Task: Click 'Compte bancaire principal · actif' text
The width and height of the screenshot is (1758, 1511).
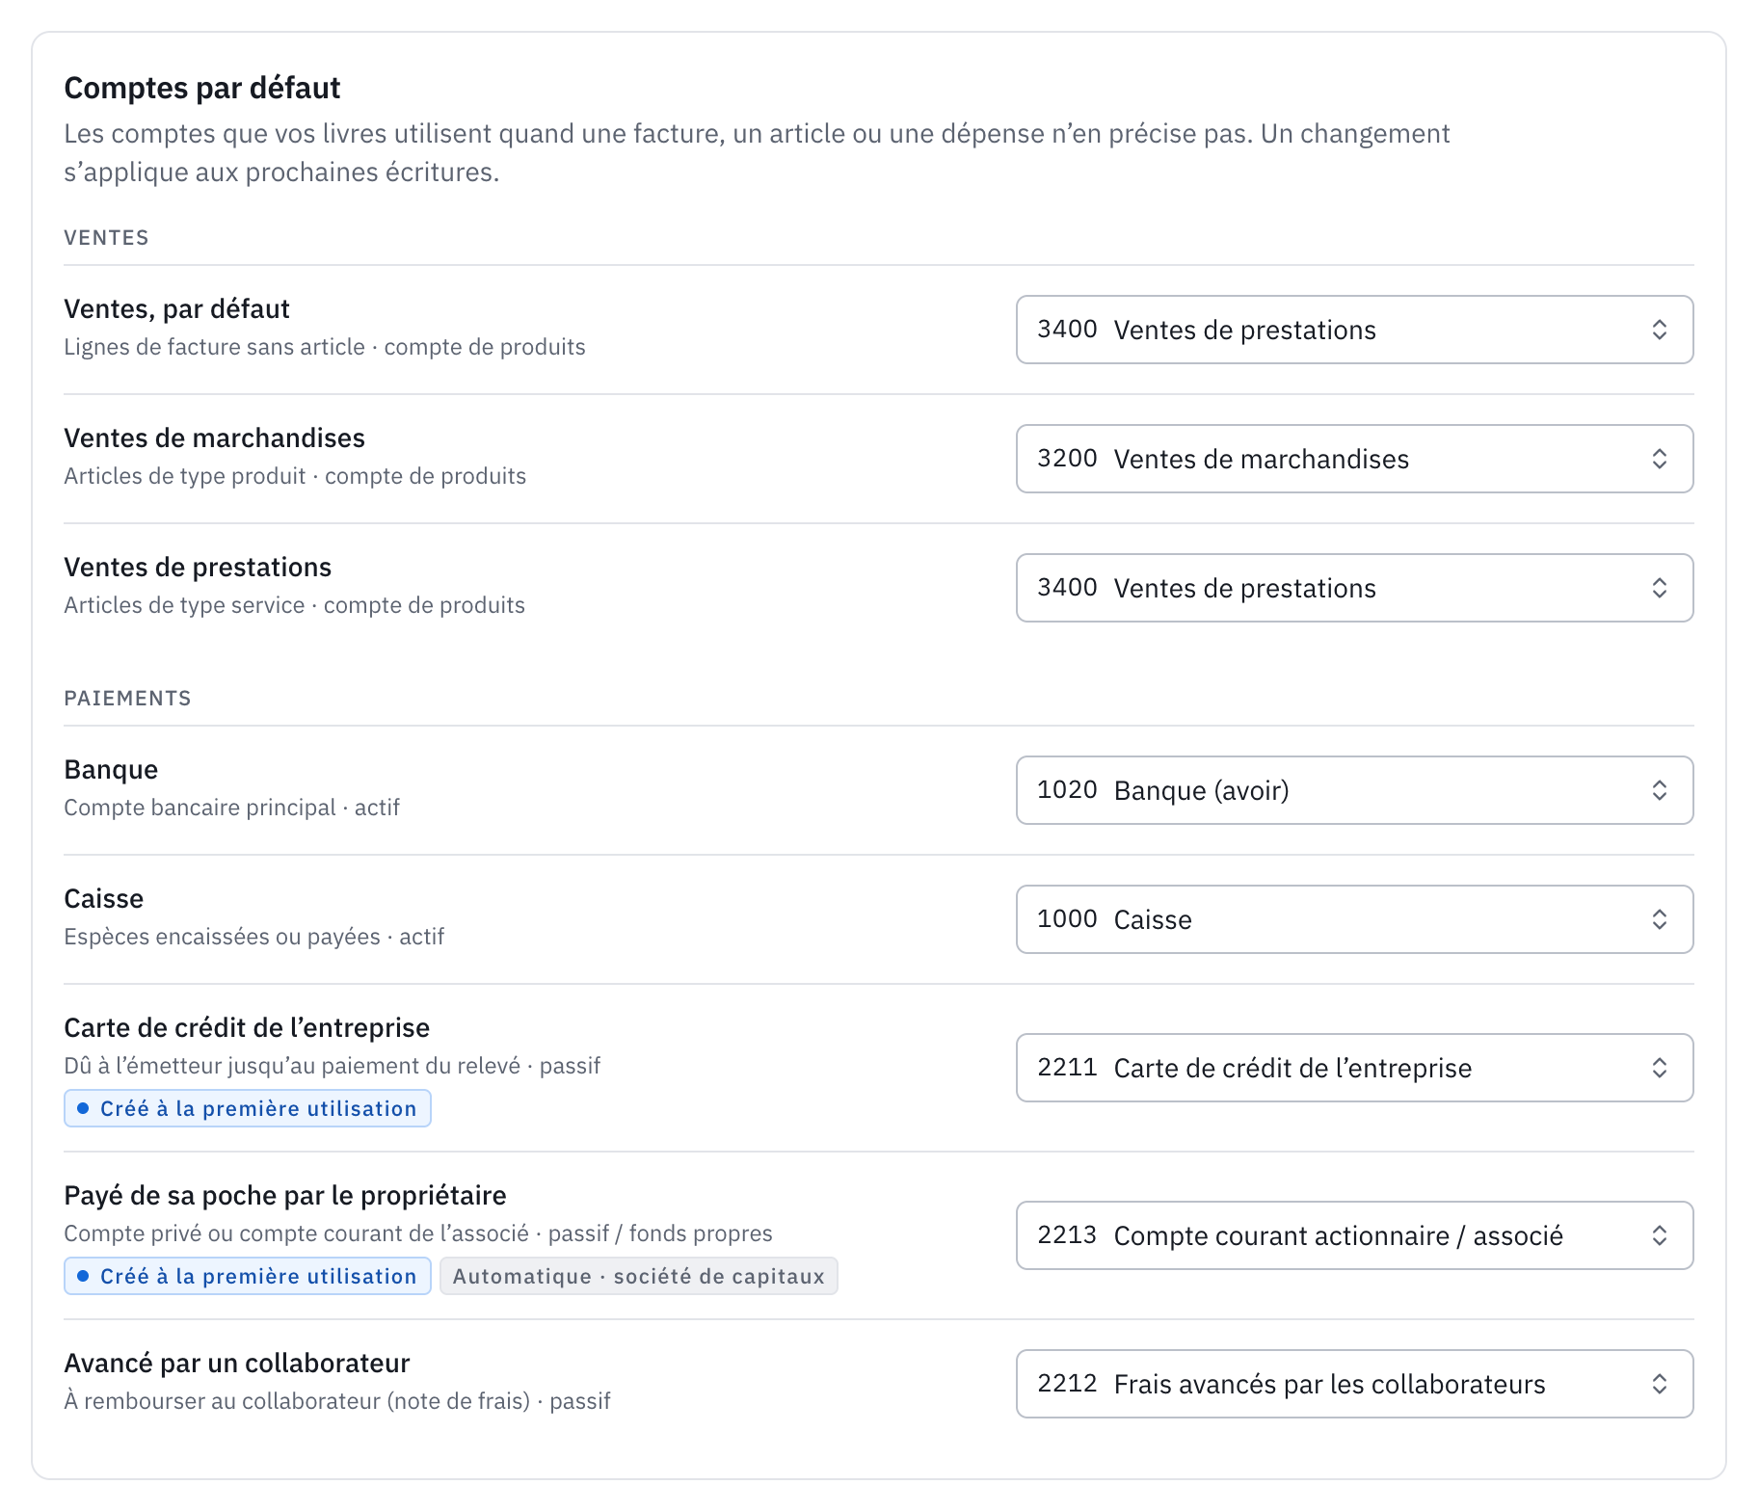Action: pos(231,808)
